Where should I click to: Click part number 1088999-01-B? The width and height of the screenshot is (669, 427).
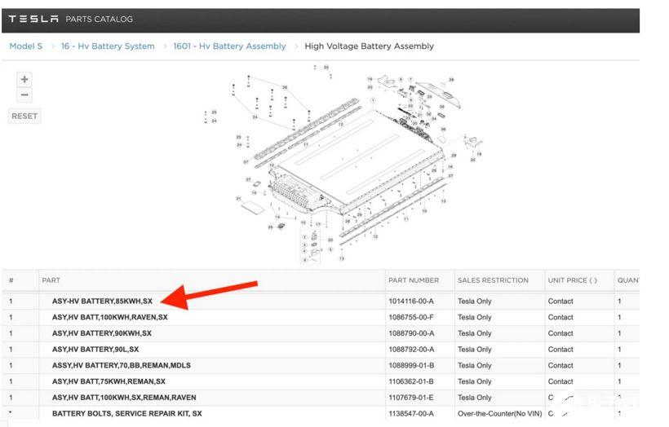click(x=411, y=366)
